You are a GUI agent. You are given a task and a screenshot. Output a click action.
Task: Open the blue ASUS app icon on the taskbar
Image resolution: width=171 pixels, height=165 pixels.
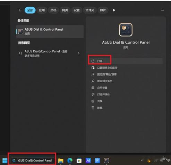[x=97, y=160]
